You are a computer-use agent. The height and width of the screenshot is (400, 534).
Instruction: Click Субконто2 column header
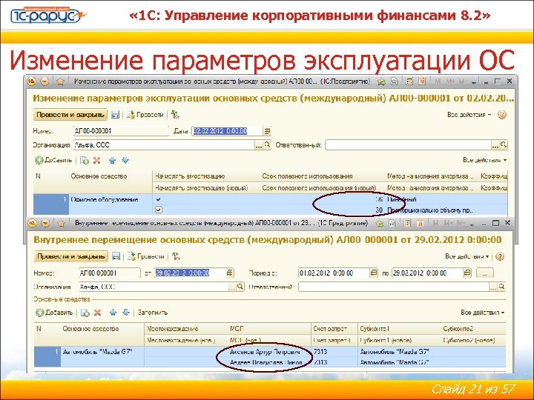point(458,329)
